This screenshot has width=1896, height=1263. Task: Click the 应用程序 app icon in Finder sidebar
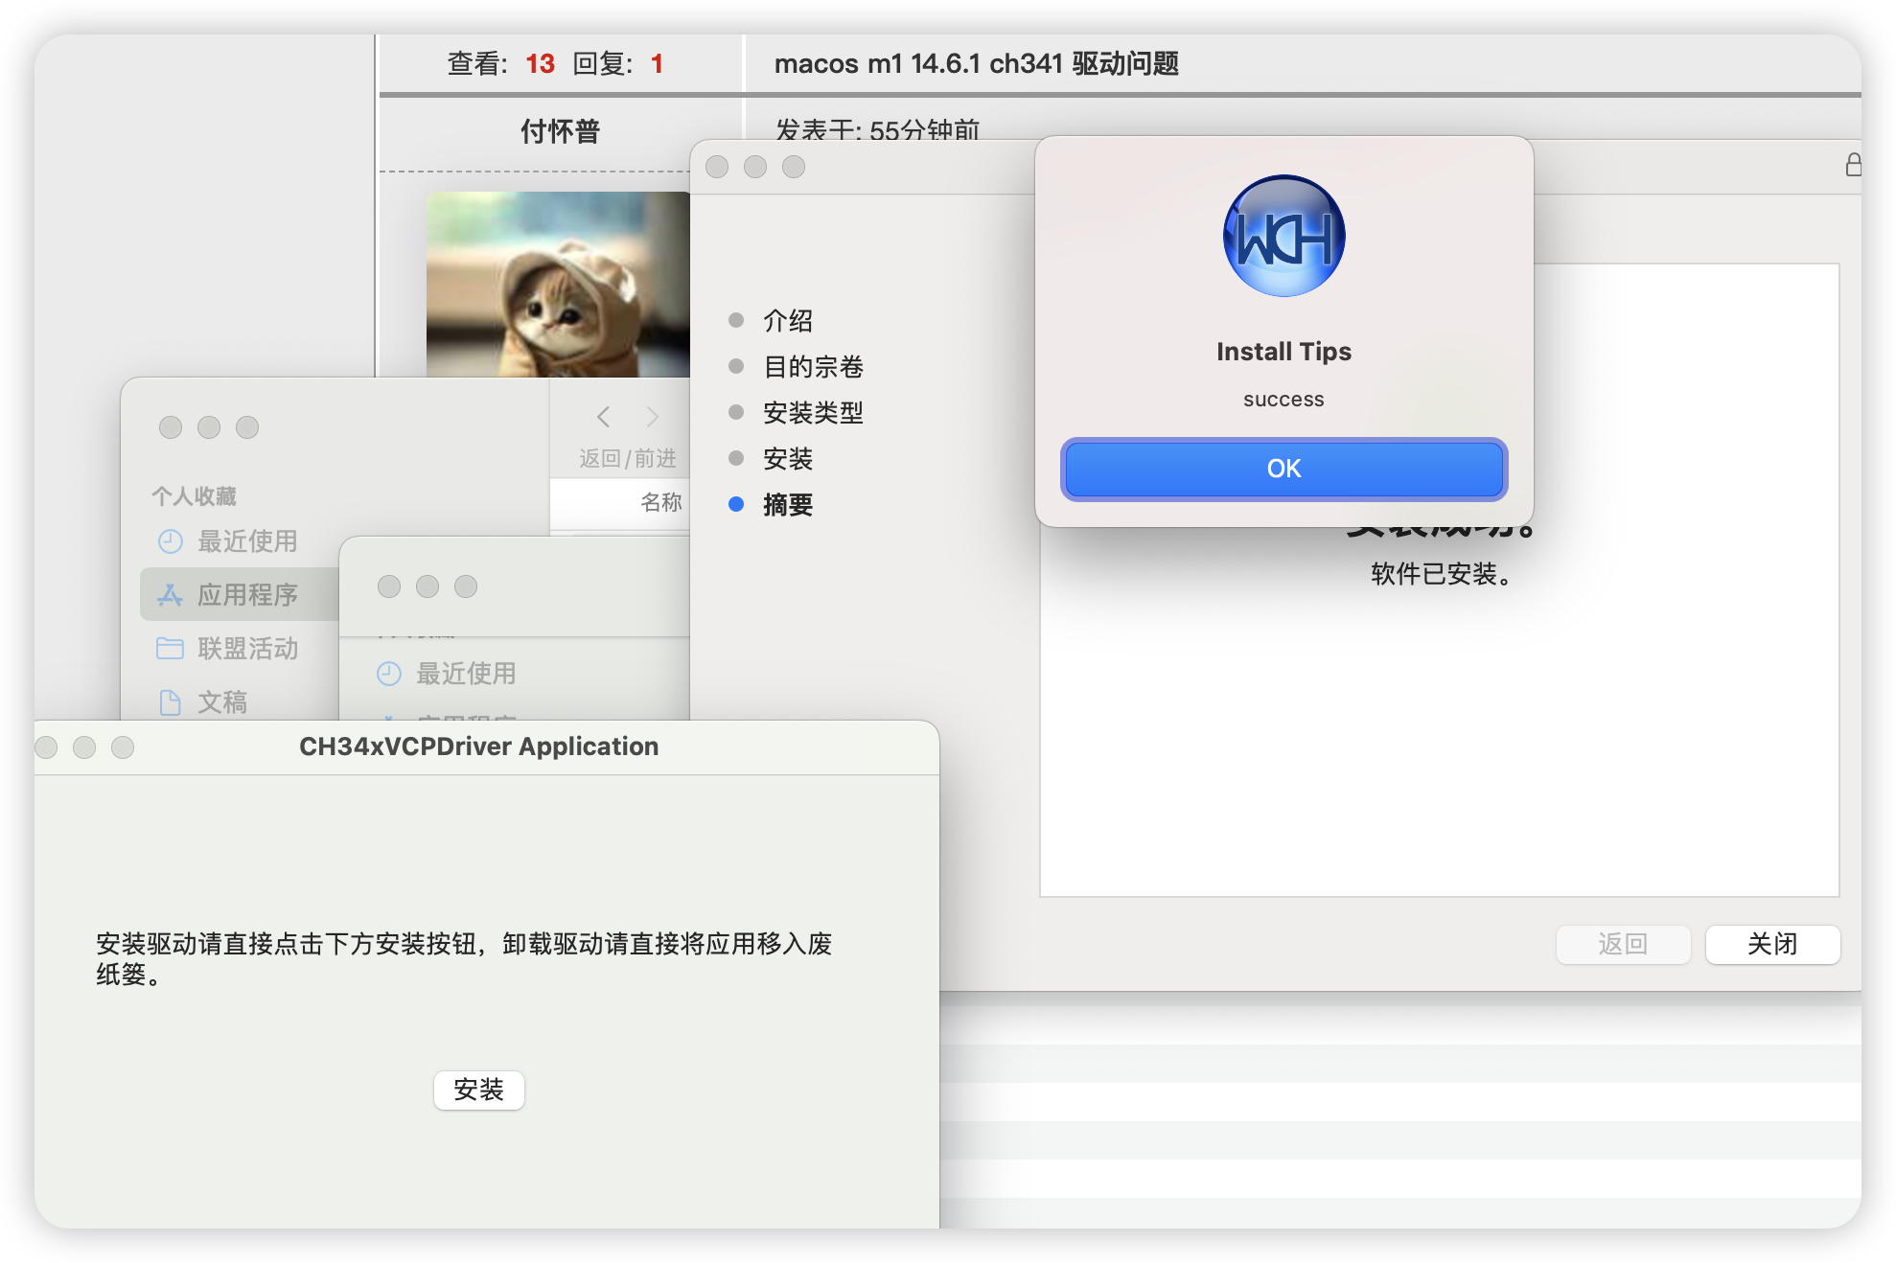tap(170, 595)
